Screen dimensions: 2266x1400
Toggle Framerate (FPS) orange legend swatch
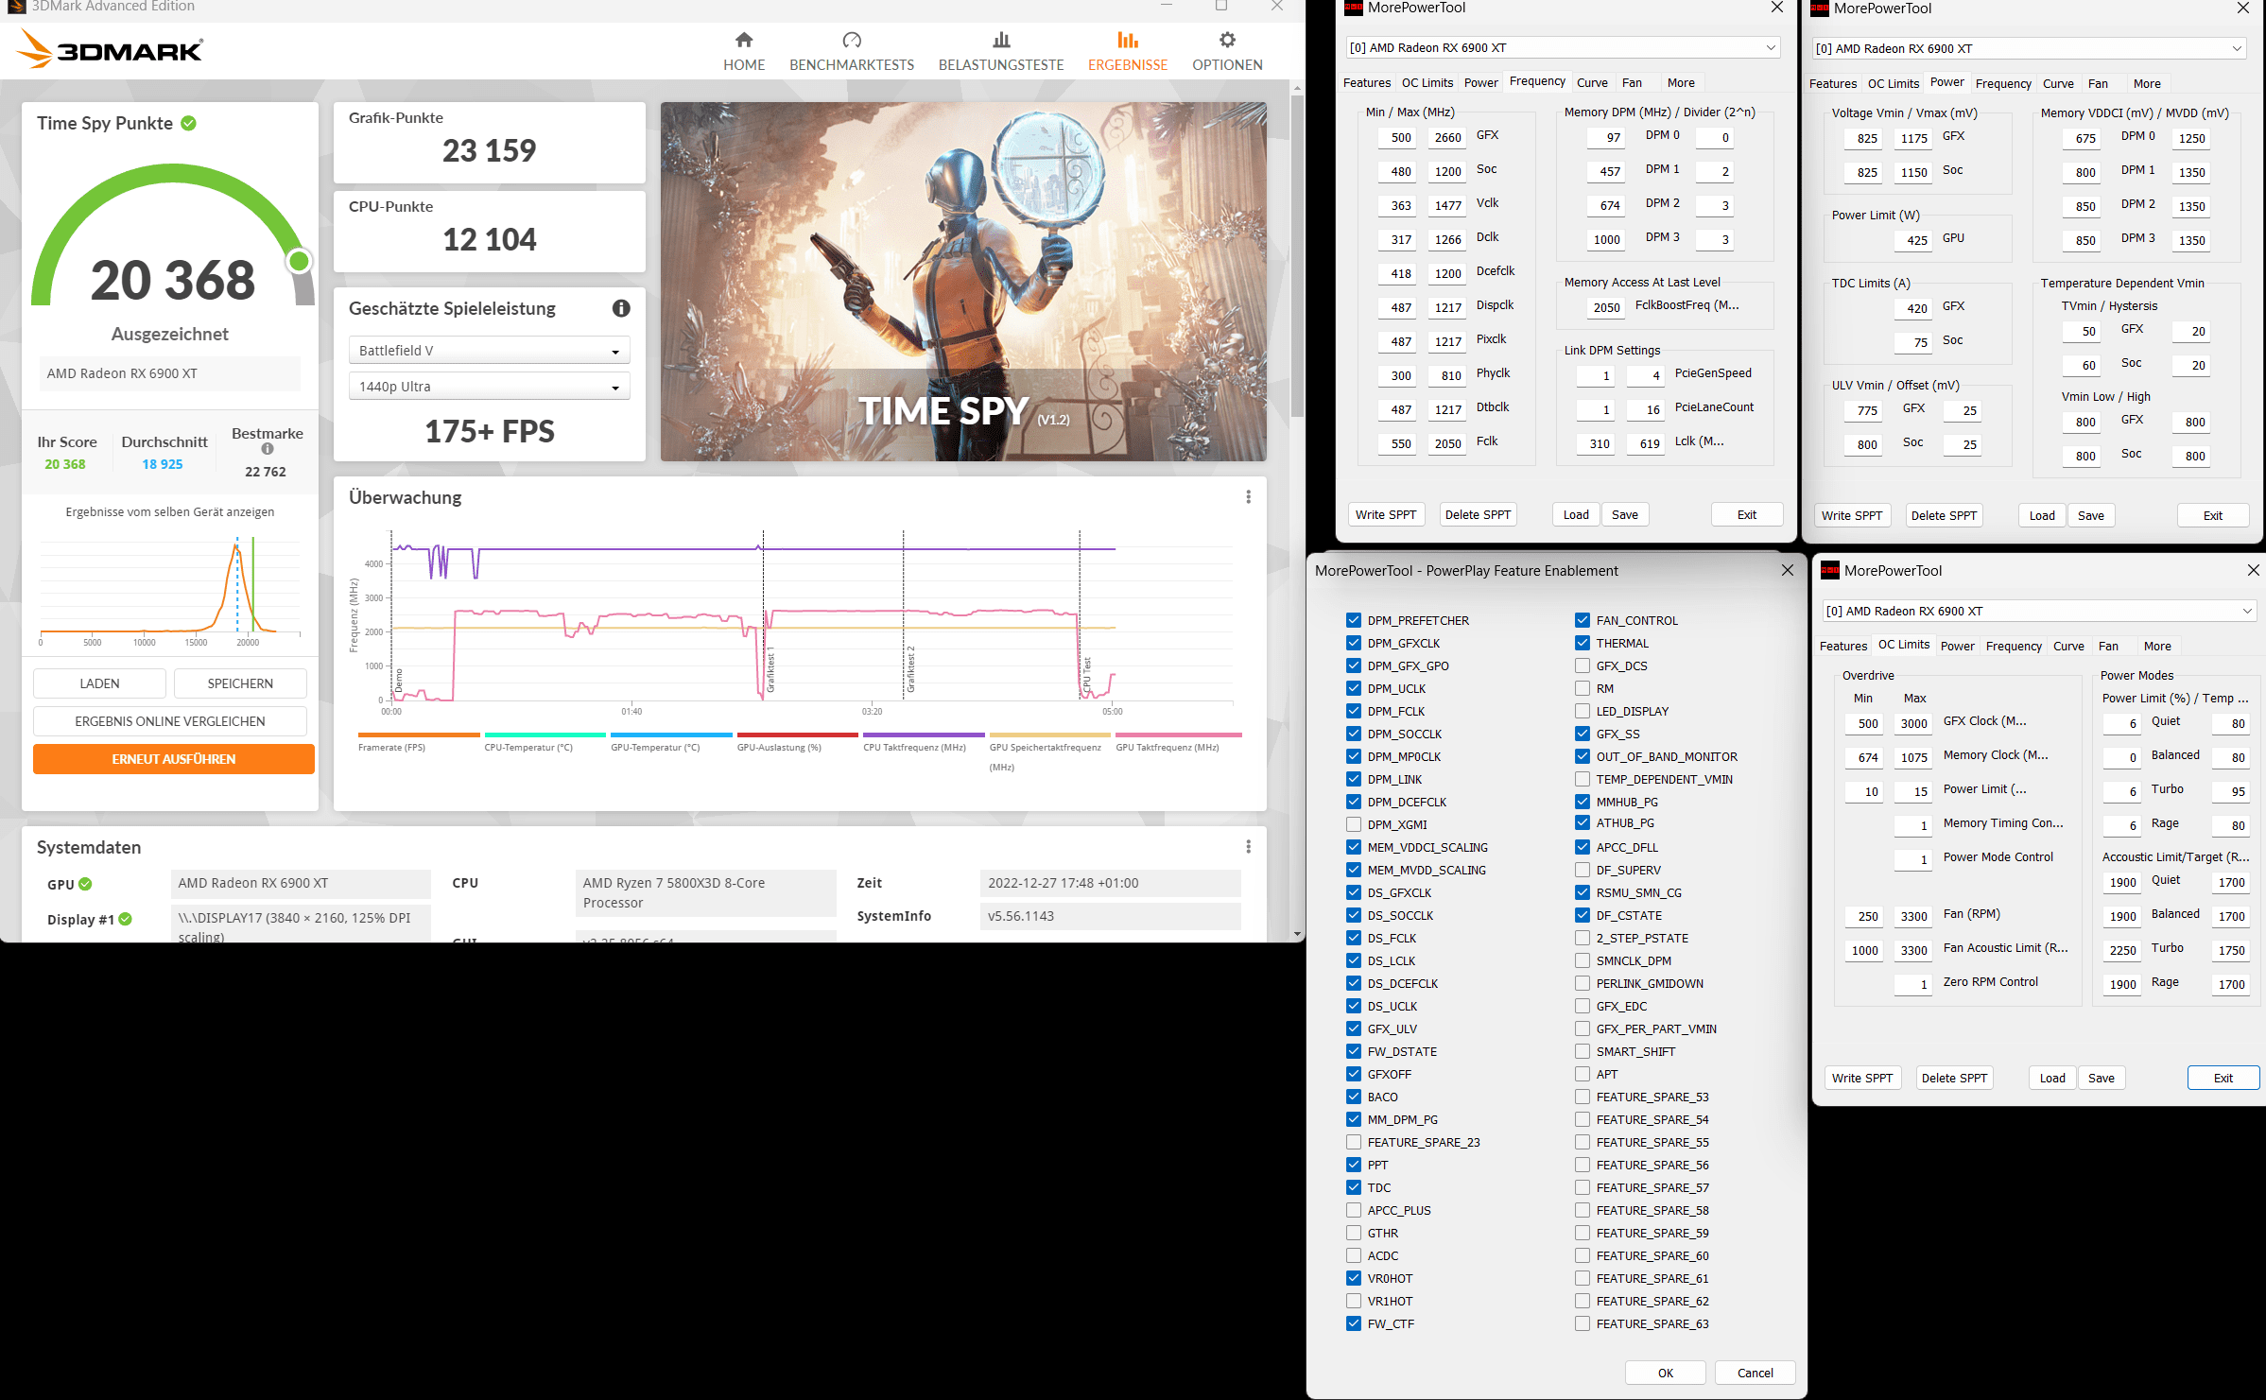[419, 735]
